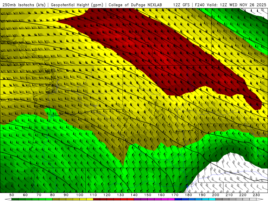Click the olive swatch starting at 80
Screen dimensions: 268x201
pos(56,199)
